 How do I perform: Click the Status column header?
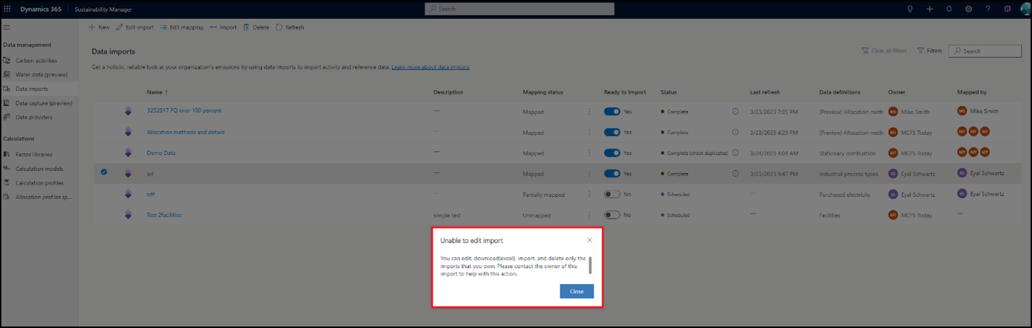tap(669, 92)
